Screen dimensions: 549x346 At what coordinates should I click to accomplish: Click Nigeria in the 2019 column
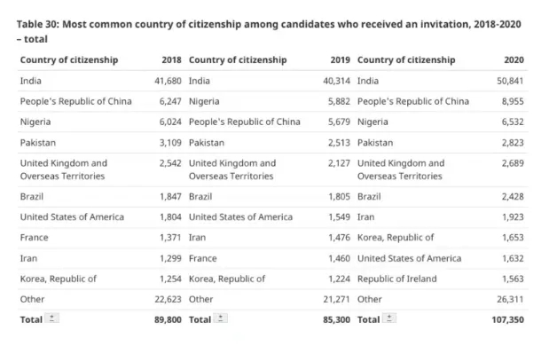click(204, 101)
